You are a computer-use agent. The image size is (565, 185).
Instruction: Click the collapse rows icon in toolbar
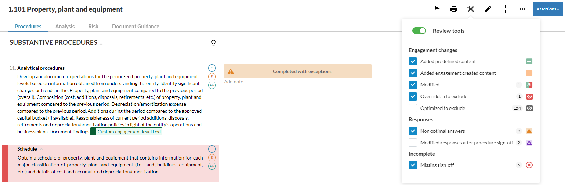505,9
